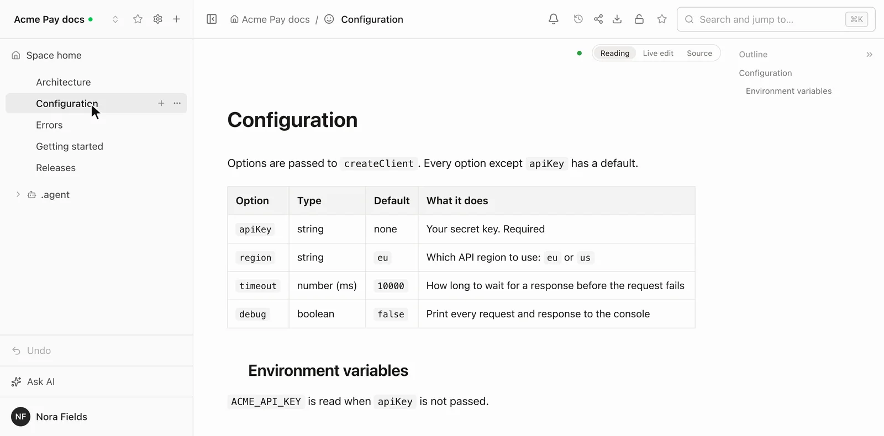The width and height of the screenshot is (884, 436).
Task: Jump to Configuration in Outline
Action: [765, 73]
